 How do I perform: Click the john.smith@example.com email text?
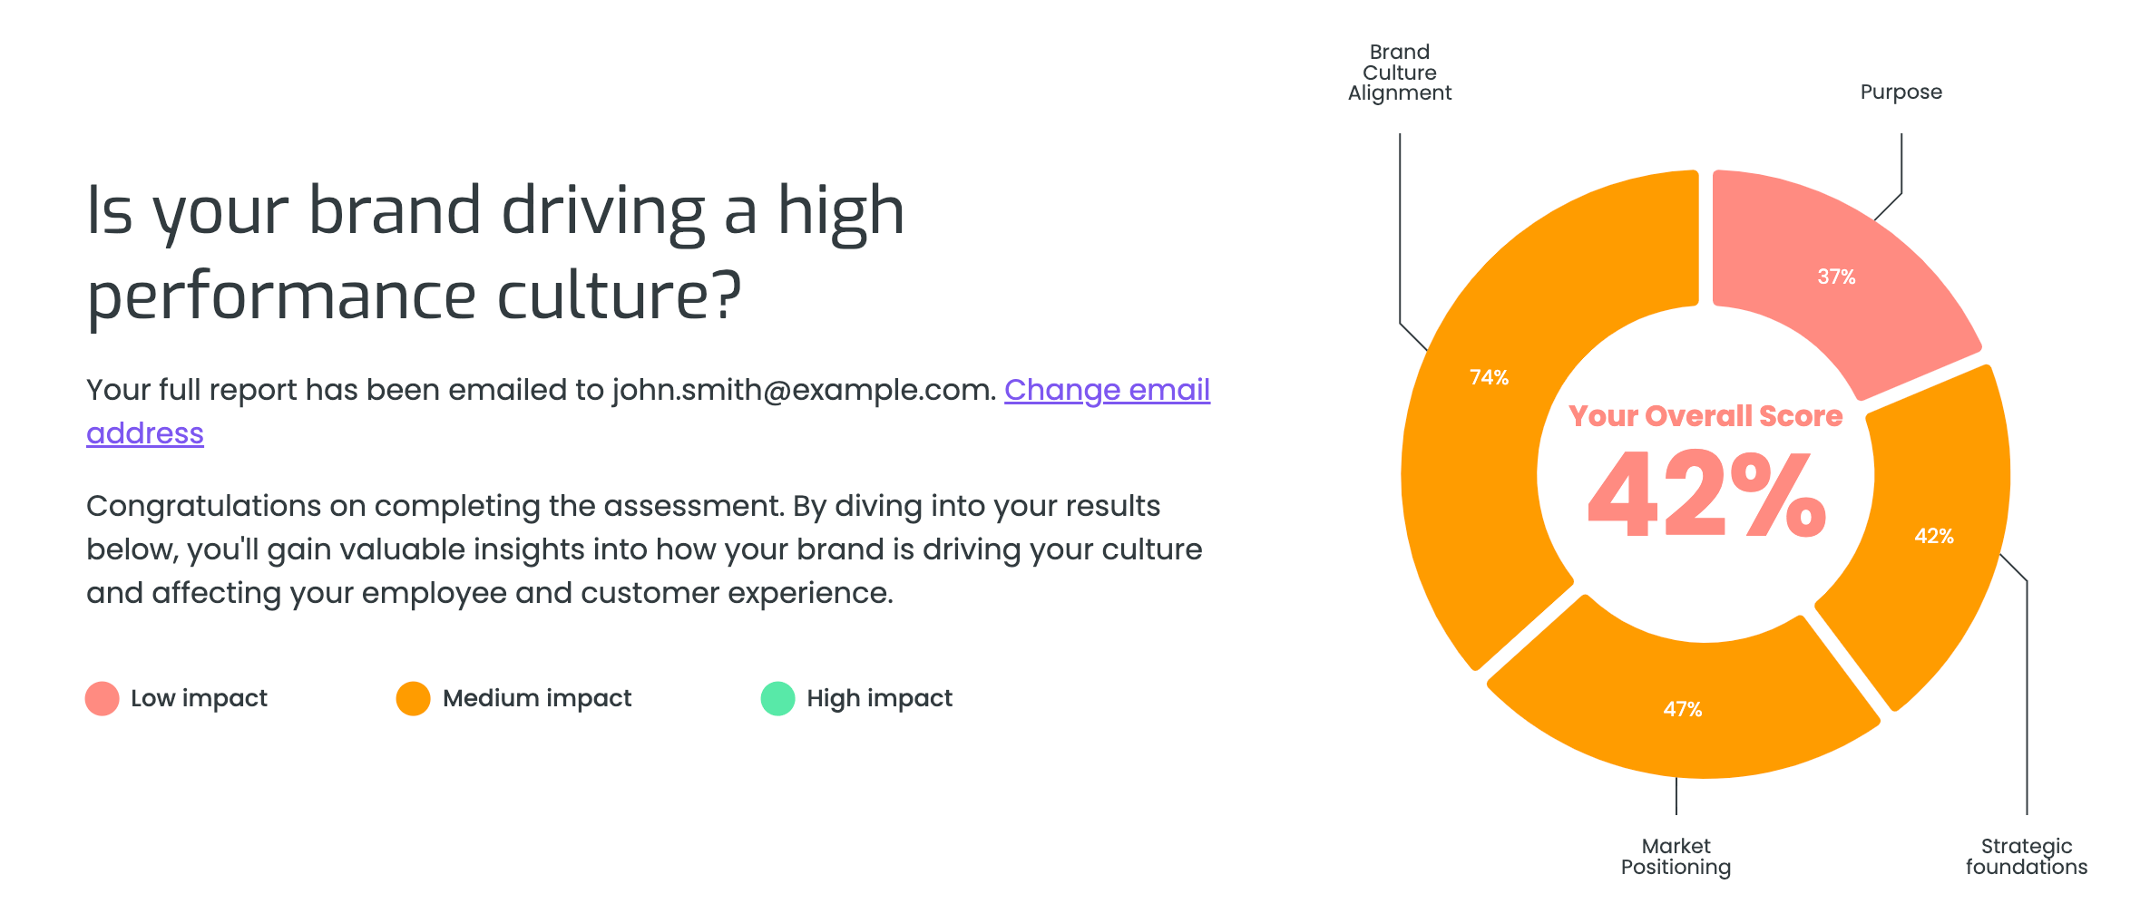click(x=804, y=390)
